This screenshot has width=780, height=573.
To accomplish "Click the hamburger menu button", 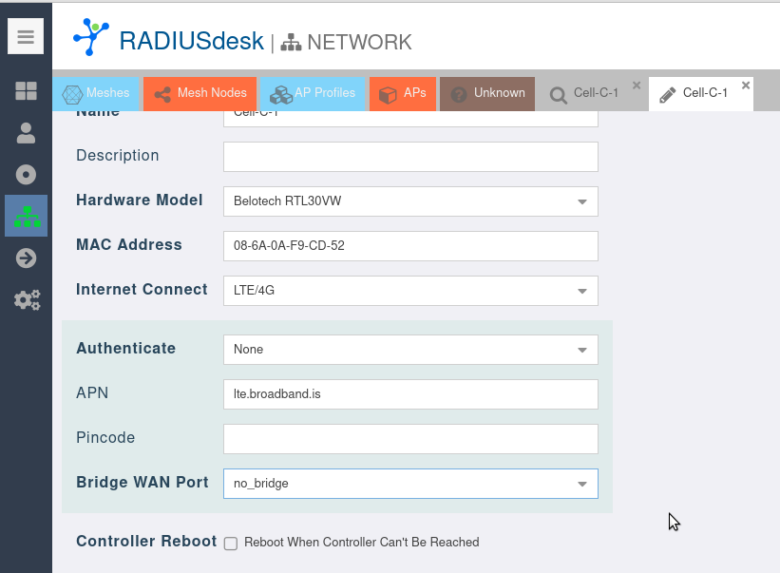I will click(x=26, y=37).
